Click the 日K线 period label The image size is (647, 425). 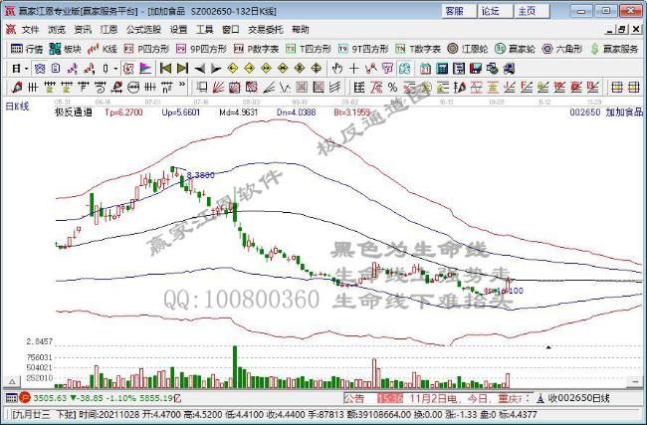tap(18, 105)
